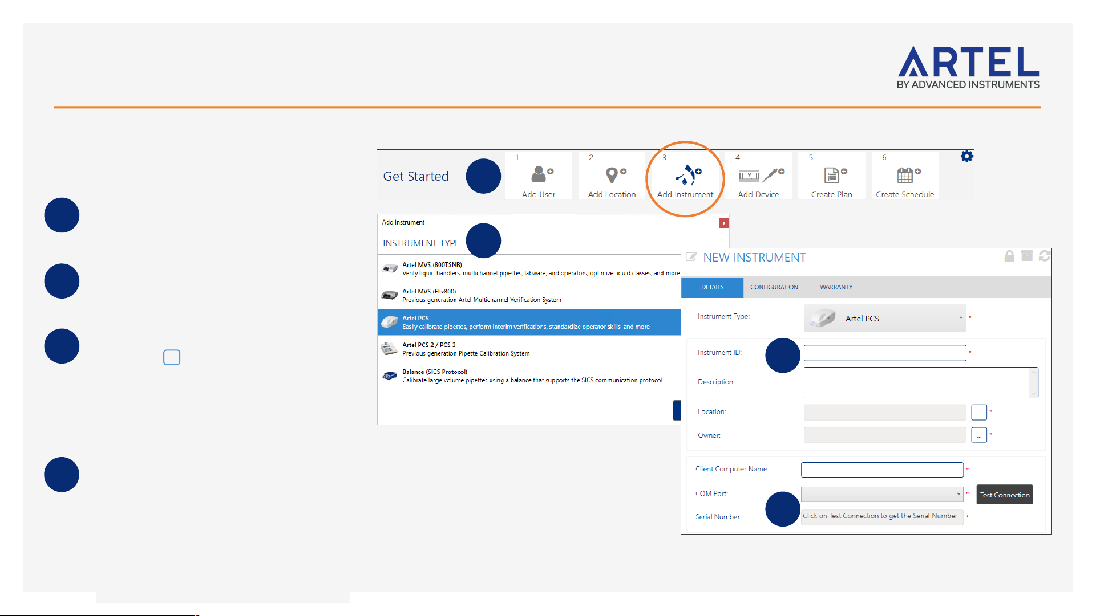Switch to the Configuration tab
The image size is (1096, 616).
click(x=774, y=287)
